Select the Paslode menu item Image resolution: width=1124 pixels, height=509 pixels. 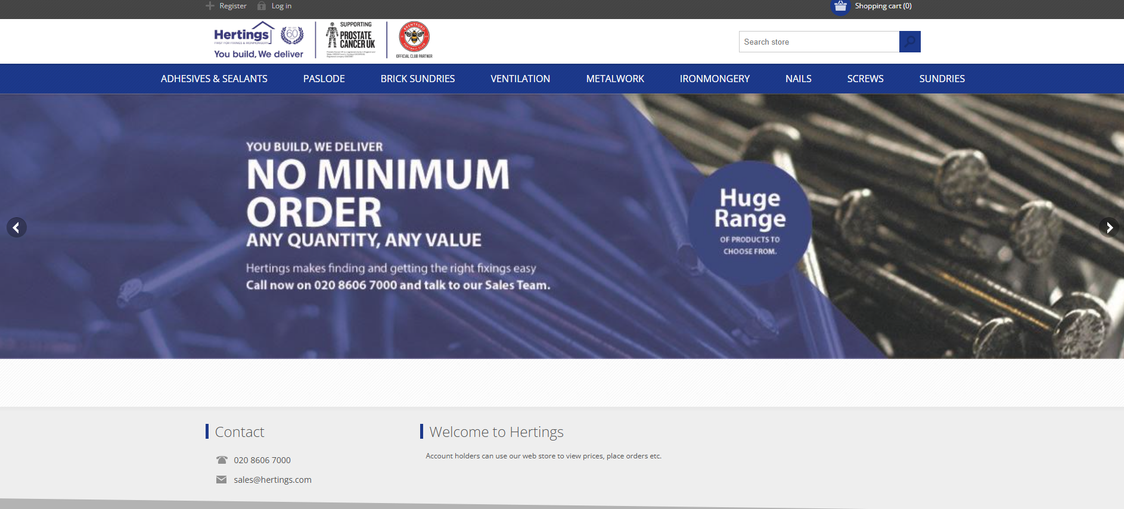coord(324,79)
